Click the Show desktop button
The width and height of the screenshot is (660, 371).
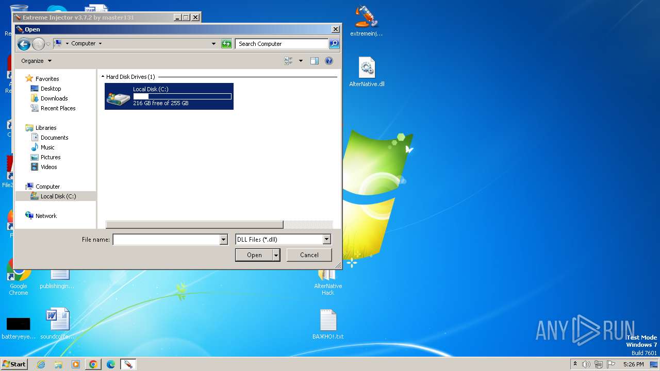pos(654,364)
